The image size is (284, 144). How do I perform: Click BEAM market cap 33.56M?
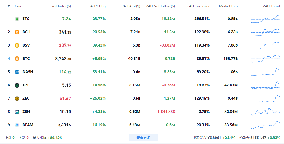point(231,125)
